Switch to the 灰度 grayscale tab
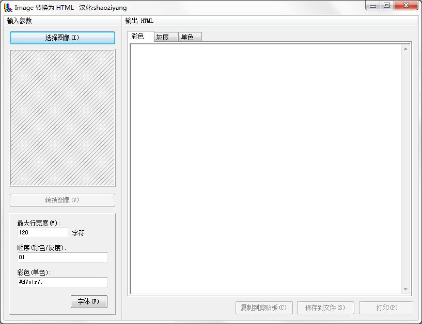 pos(164,37)
